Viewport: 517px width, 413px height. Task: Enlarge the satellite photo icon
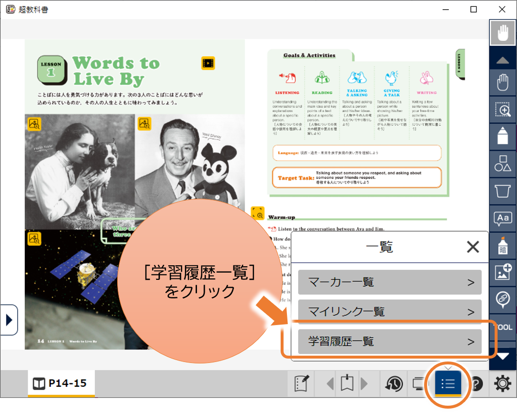(35, 239)
